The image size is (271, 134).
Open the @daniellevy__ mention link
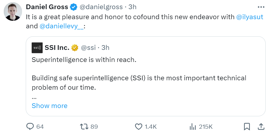(62, 26)
